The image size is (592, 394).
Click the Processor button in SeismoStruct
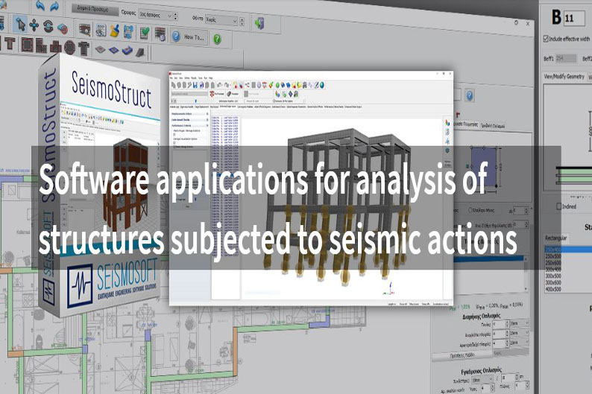coord(233,94)
